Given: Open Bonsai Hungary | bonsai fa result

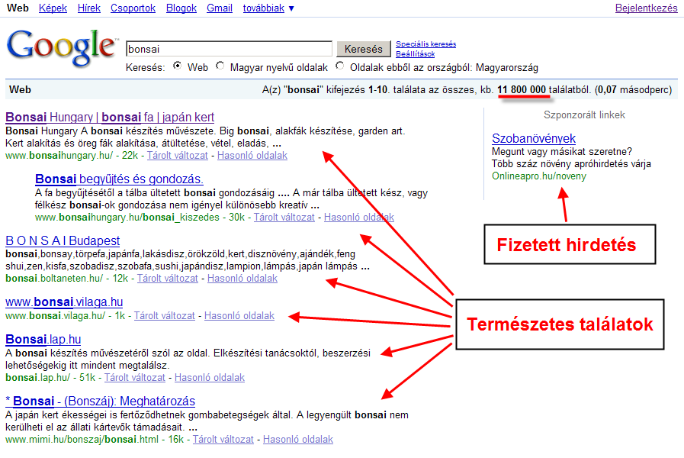Looking at the screenshot, I should [x=110, y=117].
